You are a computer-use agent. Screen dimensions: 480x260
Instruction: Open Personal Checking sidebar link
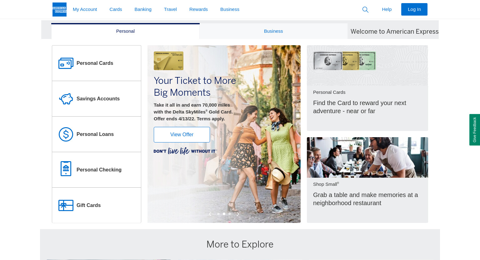(97, 170)
